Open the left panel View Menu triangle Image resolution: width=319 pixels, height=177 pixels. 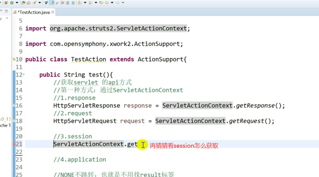tap(7, 18)
